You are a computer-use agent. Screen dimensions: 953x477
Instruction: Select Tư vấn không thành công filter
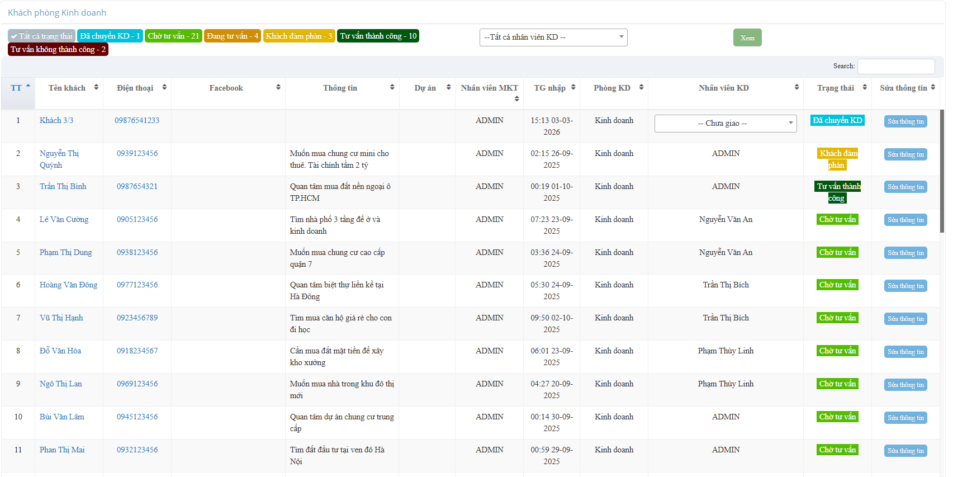click(58, 49)
